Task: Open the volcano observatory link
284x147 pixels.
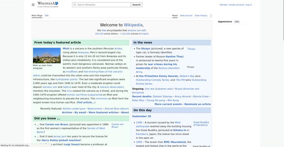Action: 112,87
